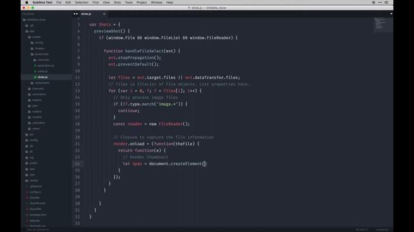The width and height of the screenshot is (414, 232).
Task: Collapse the app folder
Action: [x=30, y=32]
